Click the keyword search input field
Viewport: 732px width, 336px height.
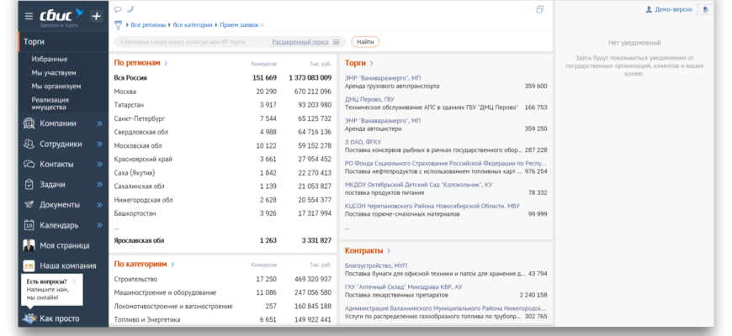click(194, 42)
